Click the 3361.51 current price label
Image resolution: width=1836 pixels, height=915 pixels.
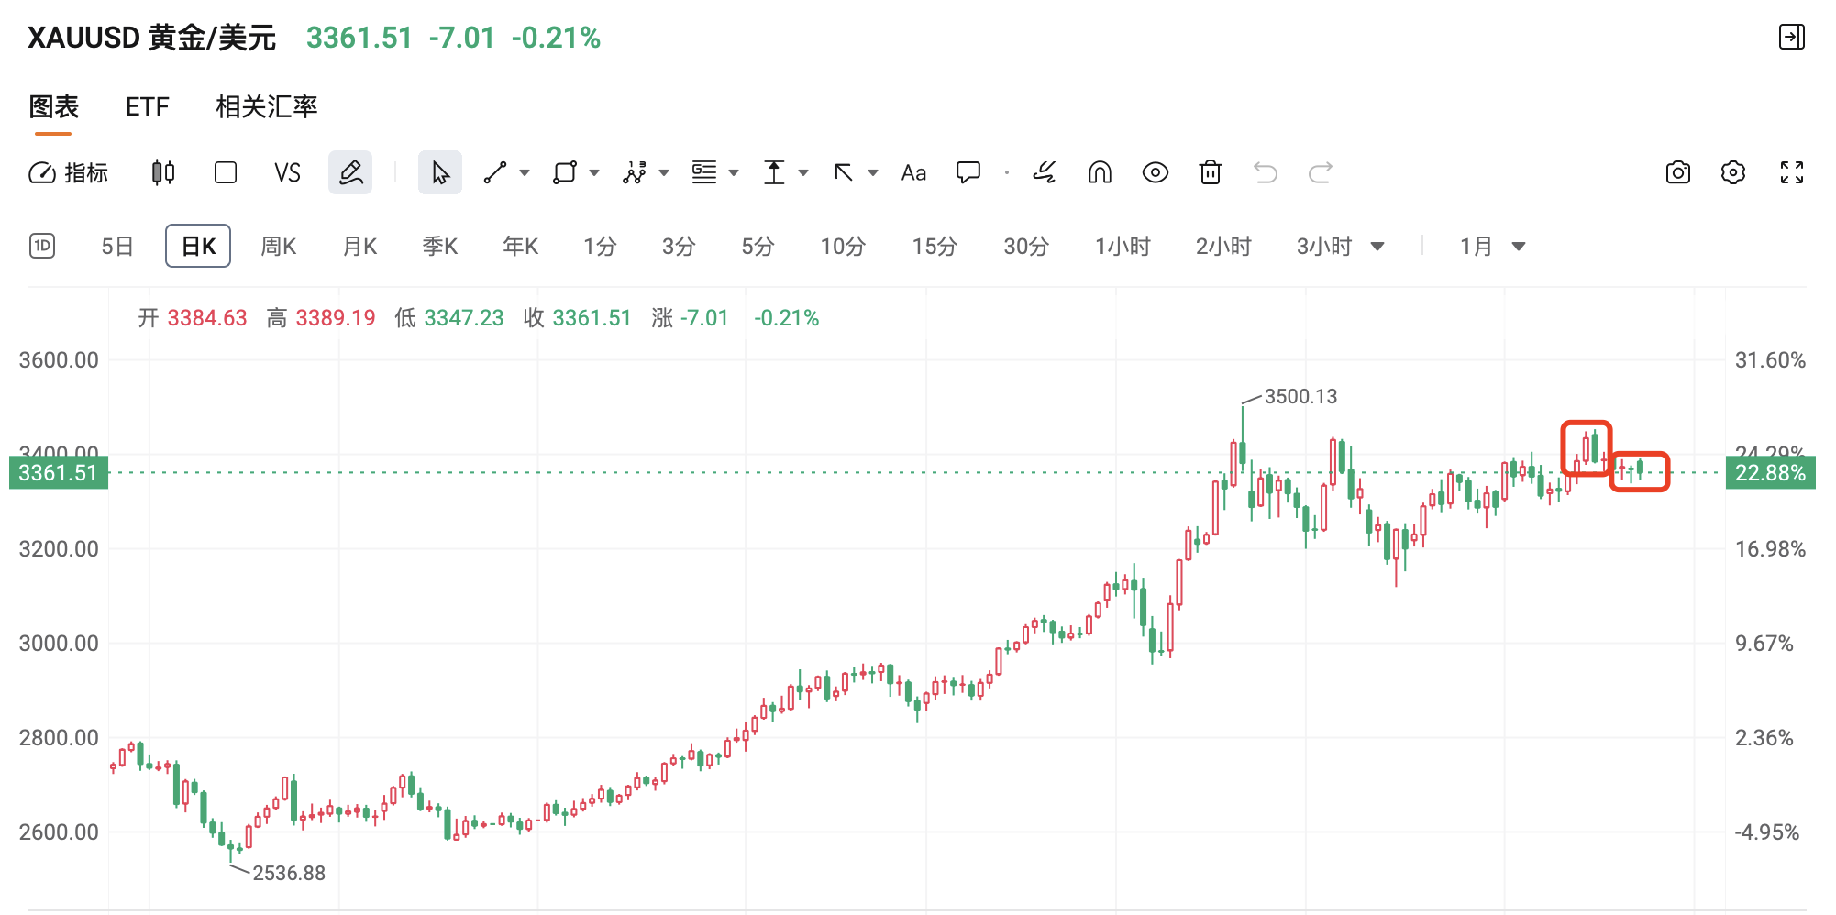[x=59, y=473]
